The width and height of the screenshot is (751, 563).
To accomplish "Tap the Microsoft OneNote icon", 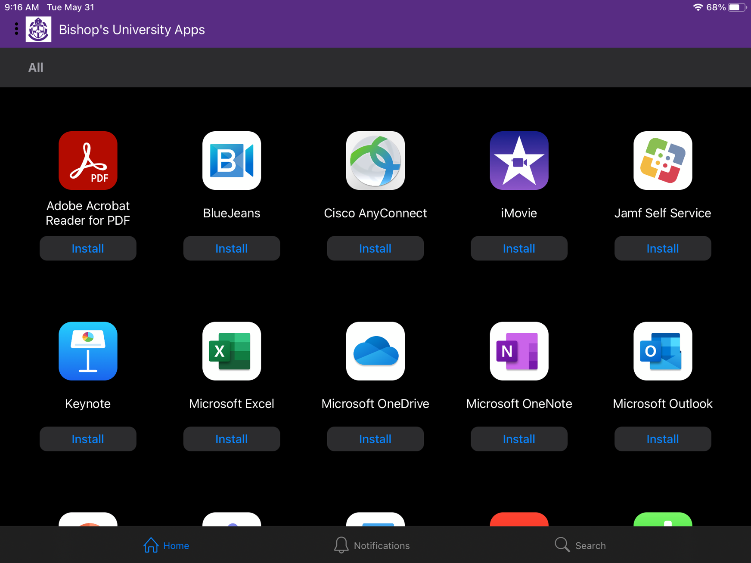I will coord(519,351).
